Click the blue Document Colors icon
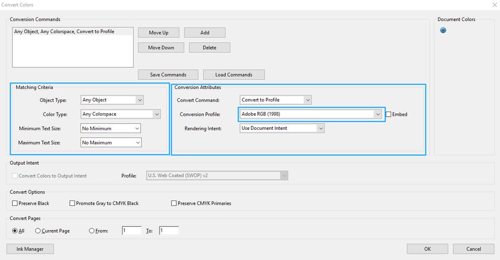500x260 pixels. [x=443, y=30]
